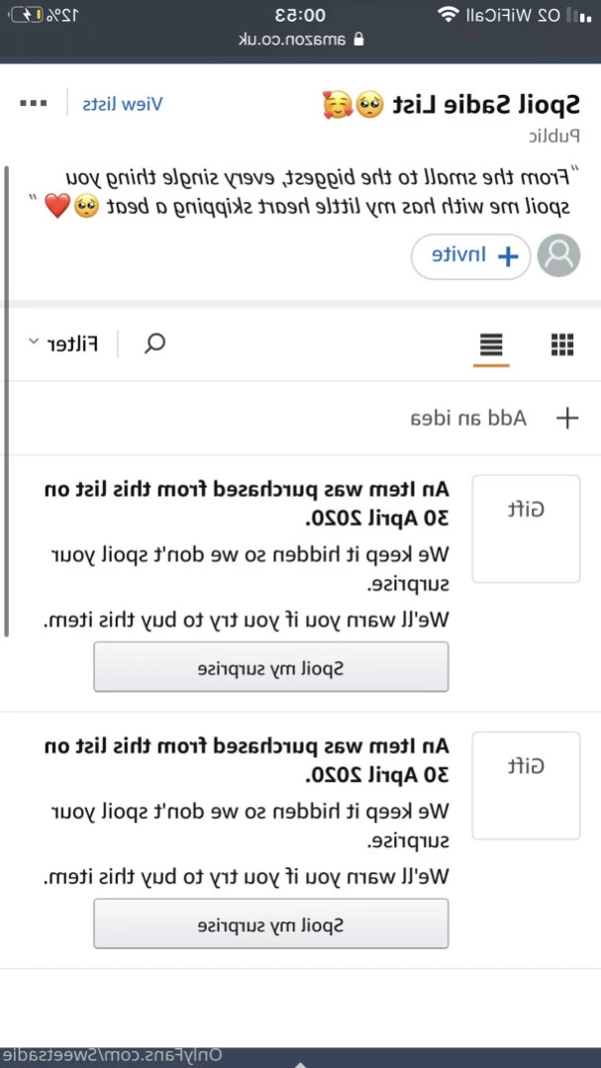
Task: Tap the second Gift placeholder thumbnail
Action: (x=526, y=785)
